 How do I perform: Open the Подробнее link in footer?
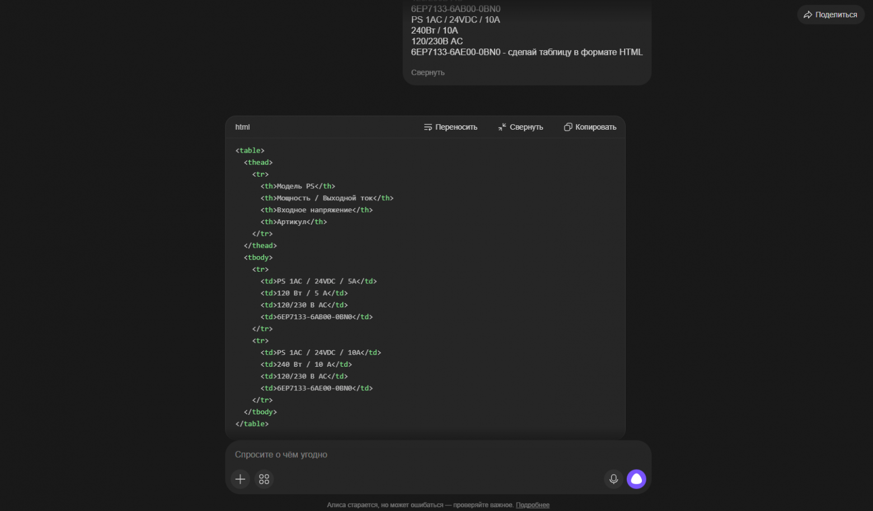point(533,505)
